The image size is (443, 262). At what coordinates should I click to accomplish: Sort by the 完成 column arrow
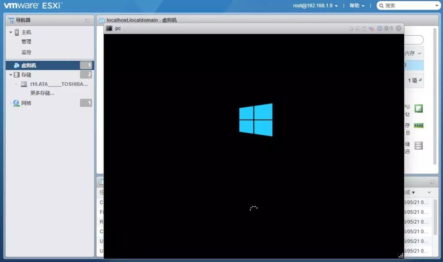click(x=413, y=192)
